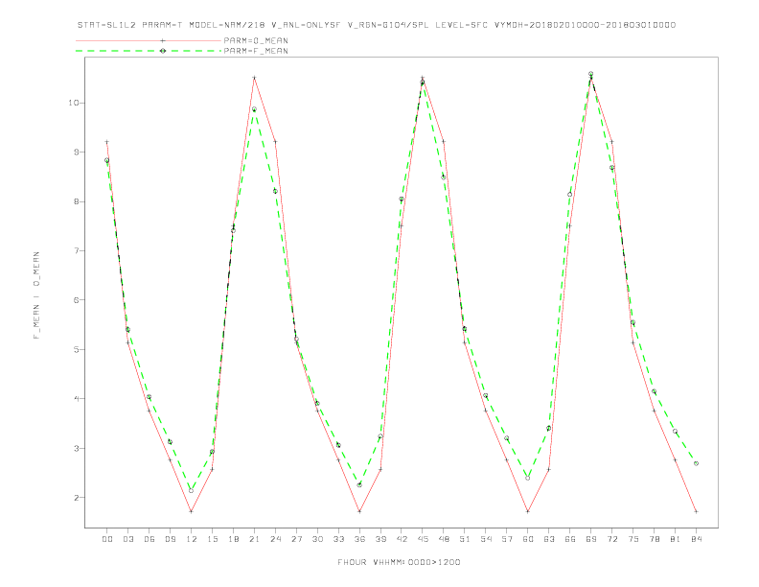Click x-axis forecast hour label 27
The width and height of the screenshot is (759, 587).
(x=296, y=539)
